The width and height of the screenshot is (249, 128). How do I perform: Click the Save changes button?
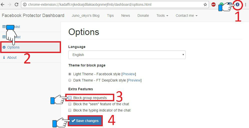[85, 121]
